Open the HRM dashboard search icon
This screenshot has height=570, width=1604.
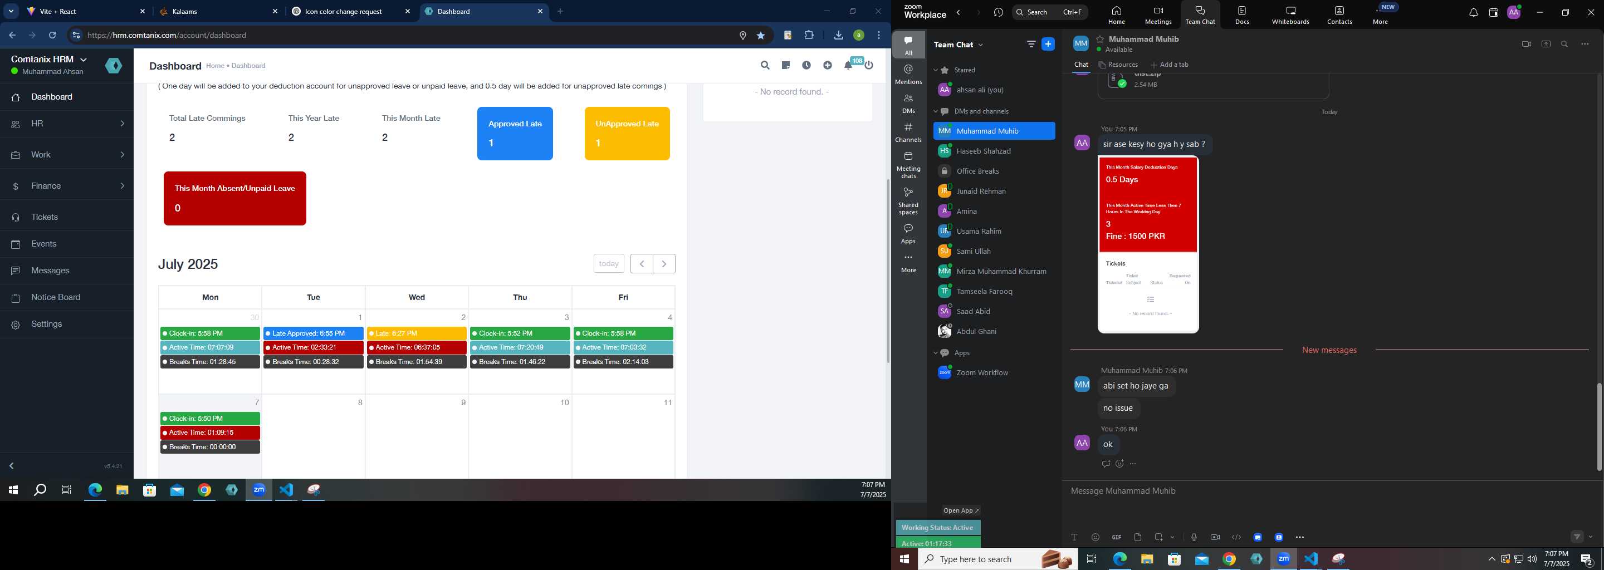tap(765, 65)
